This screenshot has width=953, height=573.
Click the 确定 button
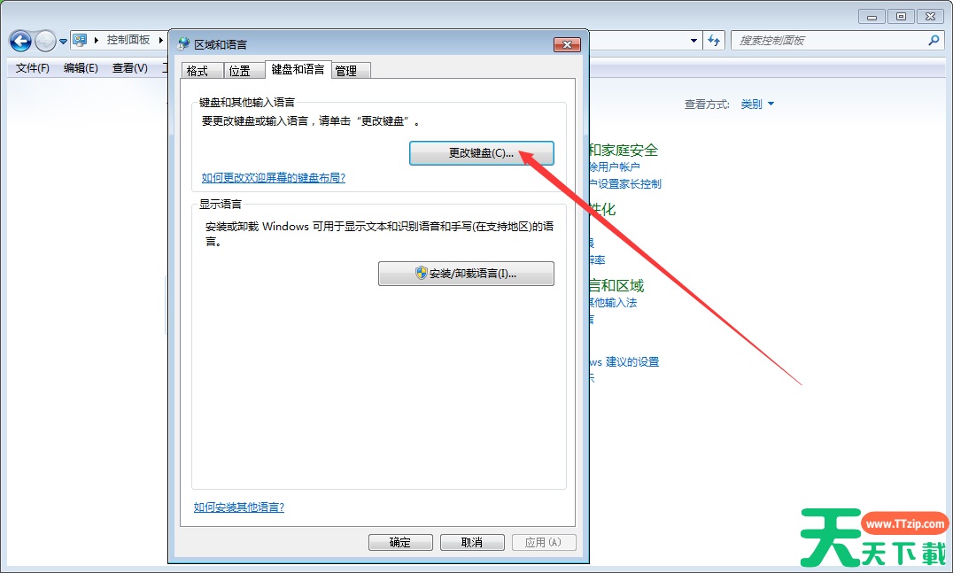(x=400, y=543)
